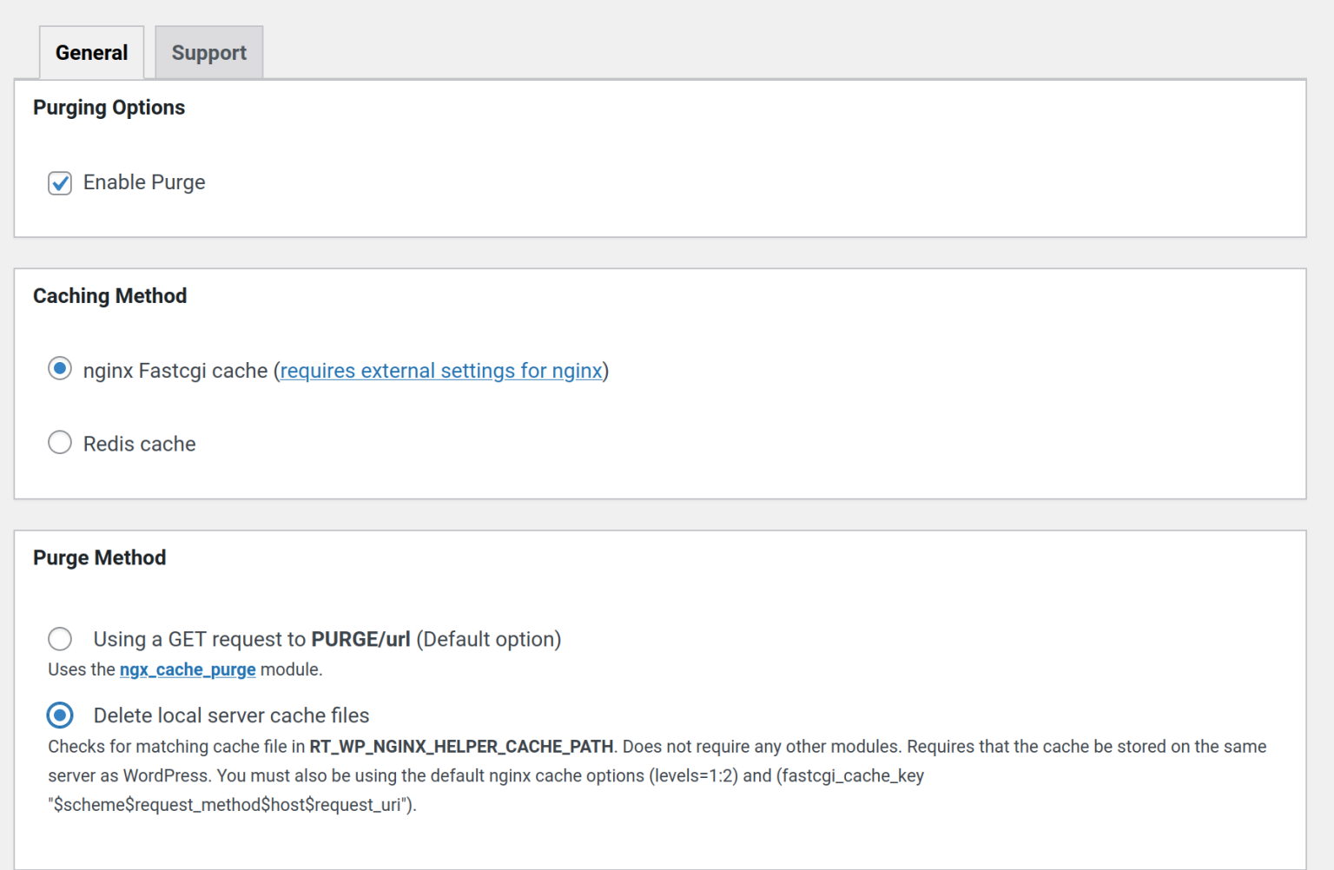The image size is (1334, 870).
Task: Open the Support tab
Action: [208, 53]
